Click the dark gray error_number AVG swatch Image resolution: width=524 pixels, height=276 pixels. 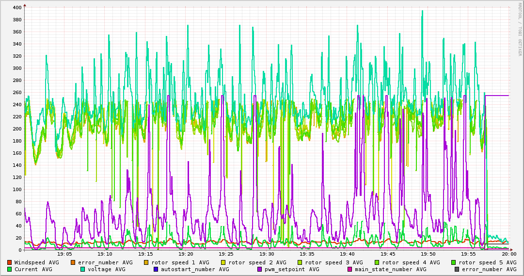click(457, 269)
